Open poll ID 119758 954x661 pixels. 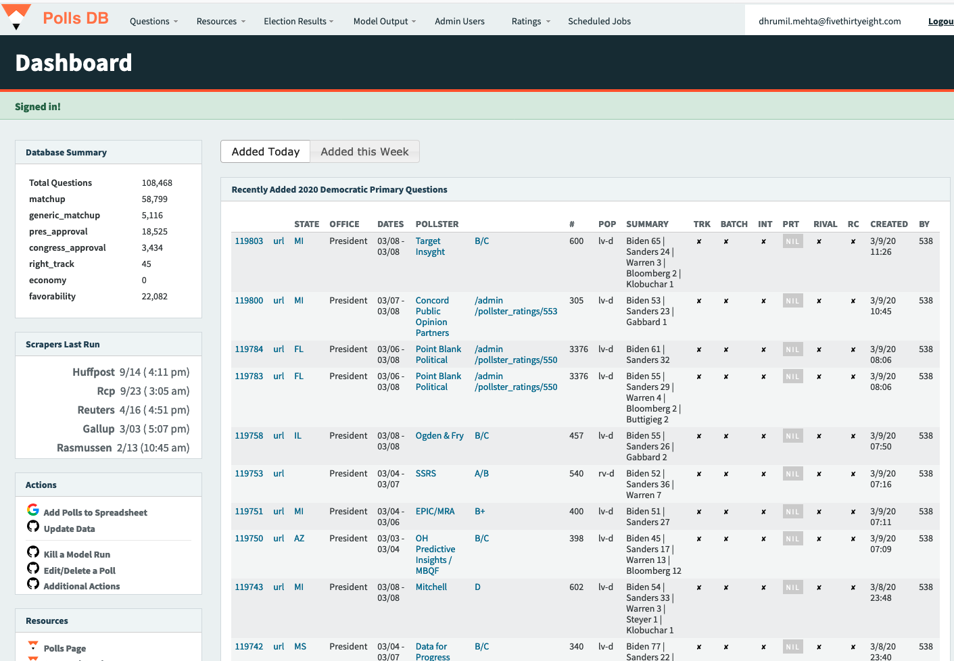tap(249, 436)
